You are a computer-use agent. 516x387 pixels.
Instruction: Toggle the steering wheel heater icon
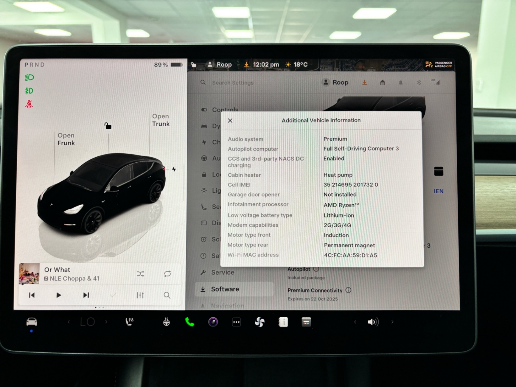pyautogui.click(x=167, y=322)
